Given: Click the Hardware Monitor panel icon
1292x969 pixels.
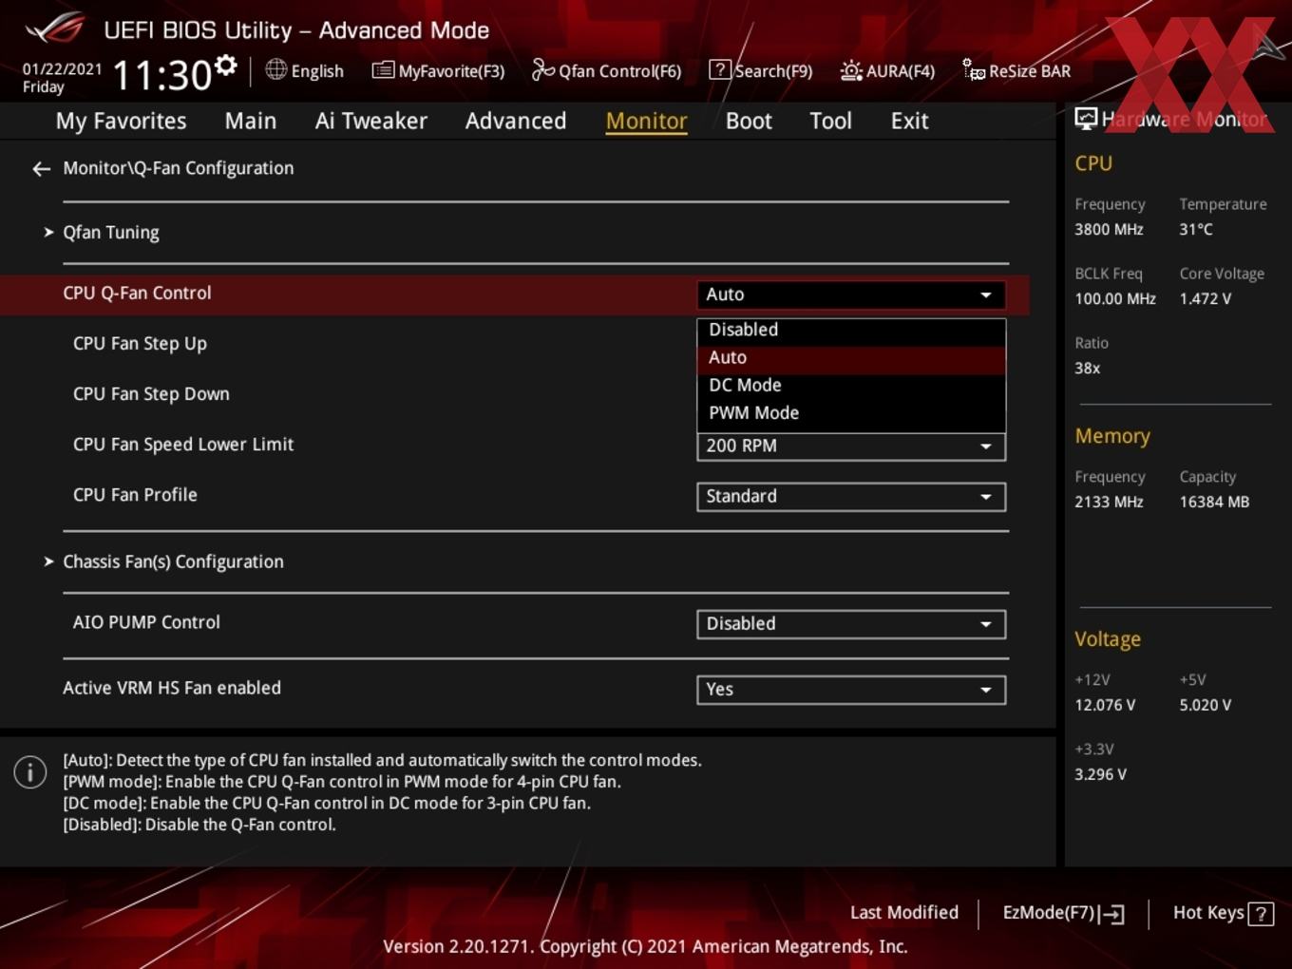Looking at the screenshot, I should click(1086, 119).
